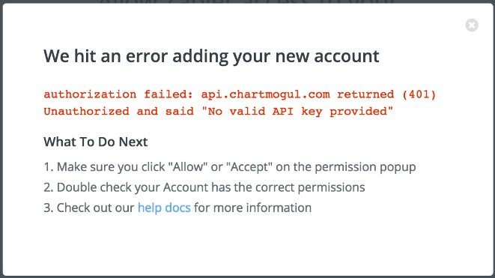Click step 1 about the permission popup
This screenshot has height=278, width=495.
pos(229,167)
